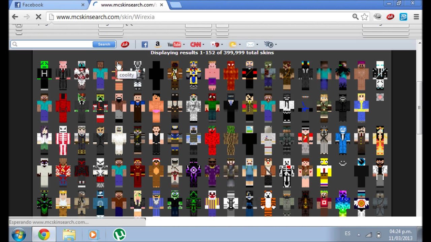Open the dice games toolbar icon
The image size is (431, 242).
[x=215, y=44]
